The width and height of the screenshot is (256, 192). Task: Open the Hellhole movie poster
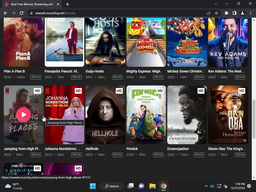tap(105, 115)
